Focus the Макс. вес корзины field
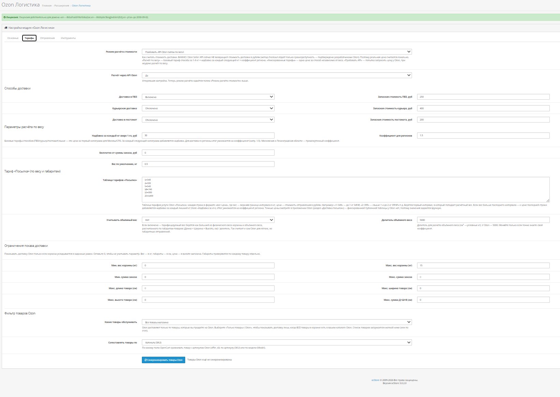Image resolution: width=560 pixels, height=397 pixels. click(x=483, y=265)
